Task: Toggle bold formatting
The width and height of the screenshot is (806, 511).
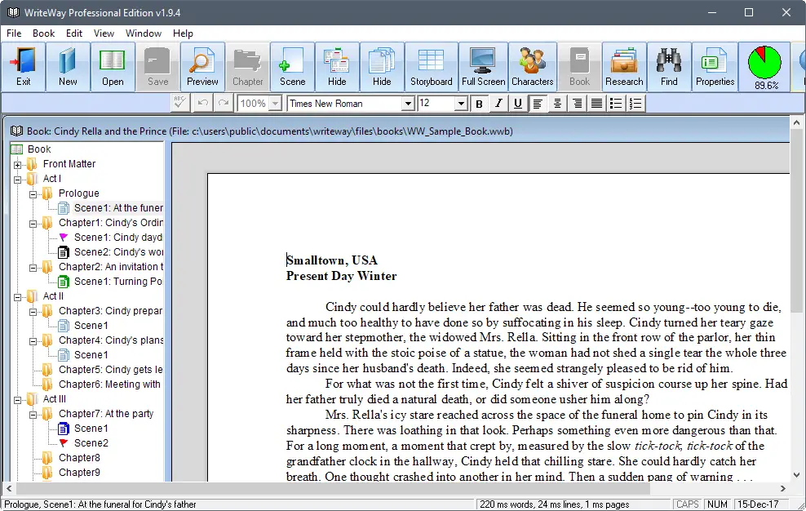Action: (x=479, y=104)
